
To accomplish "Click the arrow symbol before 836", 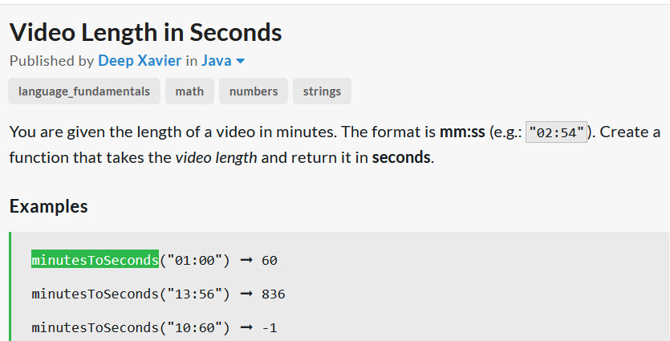I will (x=246, y=294).
